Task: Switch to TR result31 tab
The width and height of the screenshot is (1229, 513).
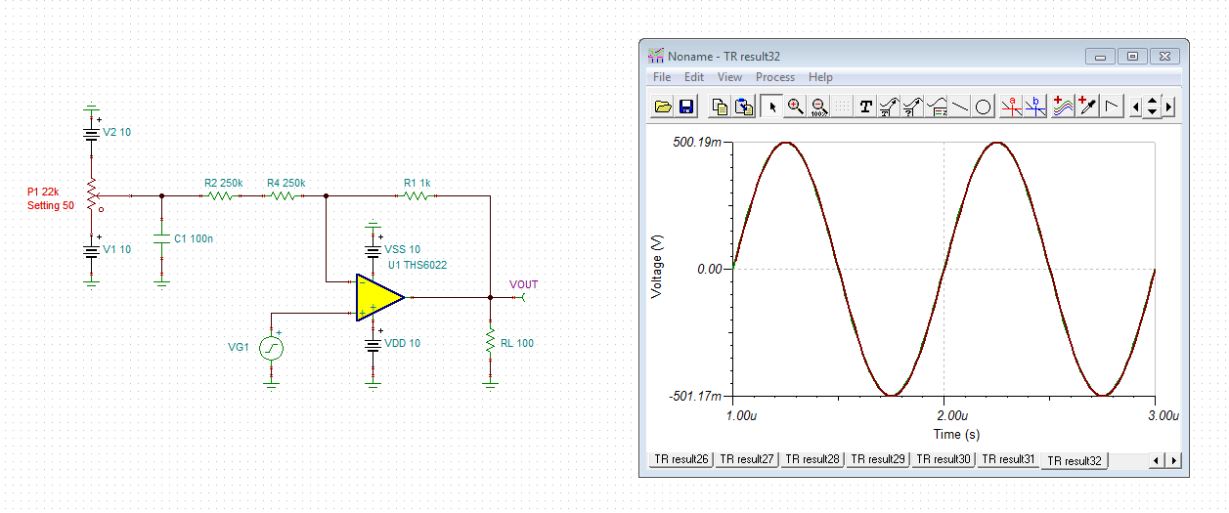Action: tap(1008, 459)
